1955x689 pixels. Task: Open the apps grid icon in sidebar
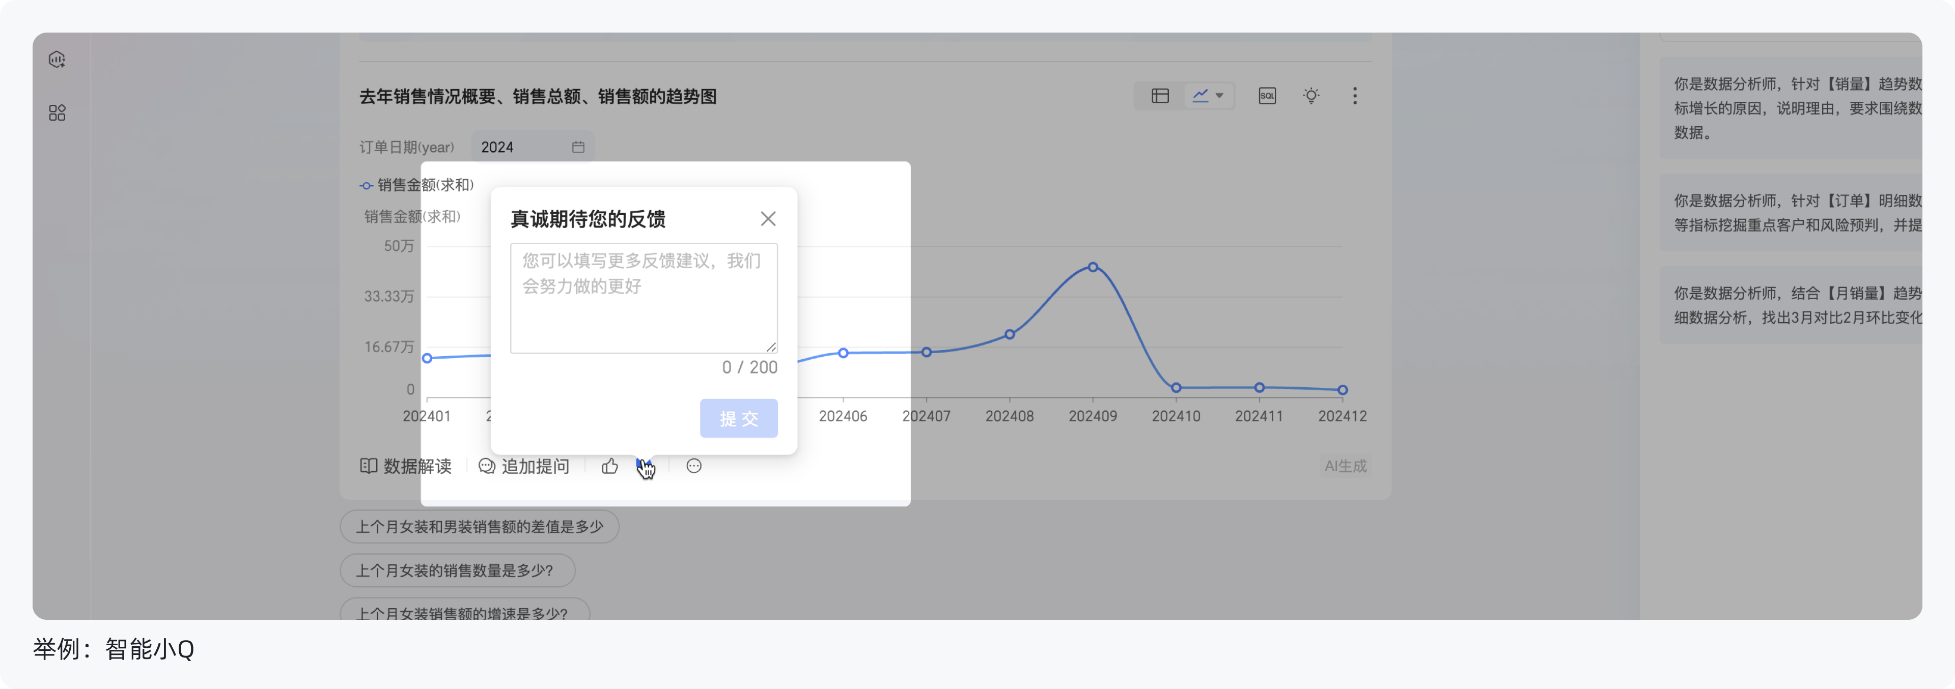click(x=57, y=112)
